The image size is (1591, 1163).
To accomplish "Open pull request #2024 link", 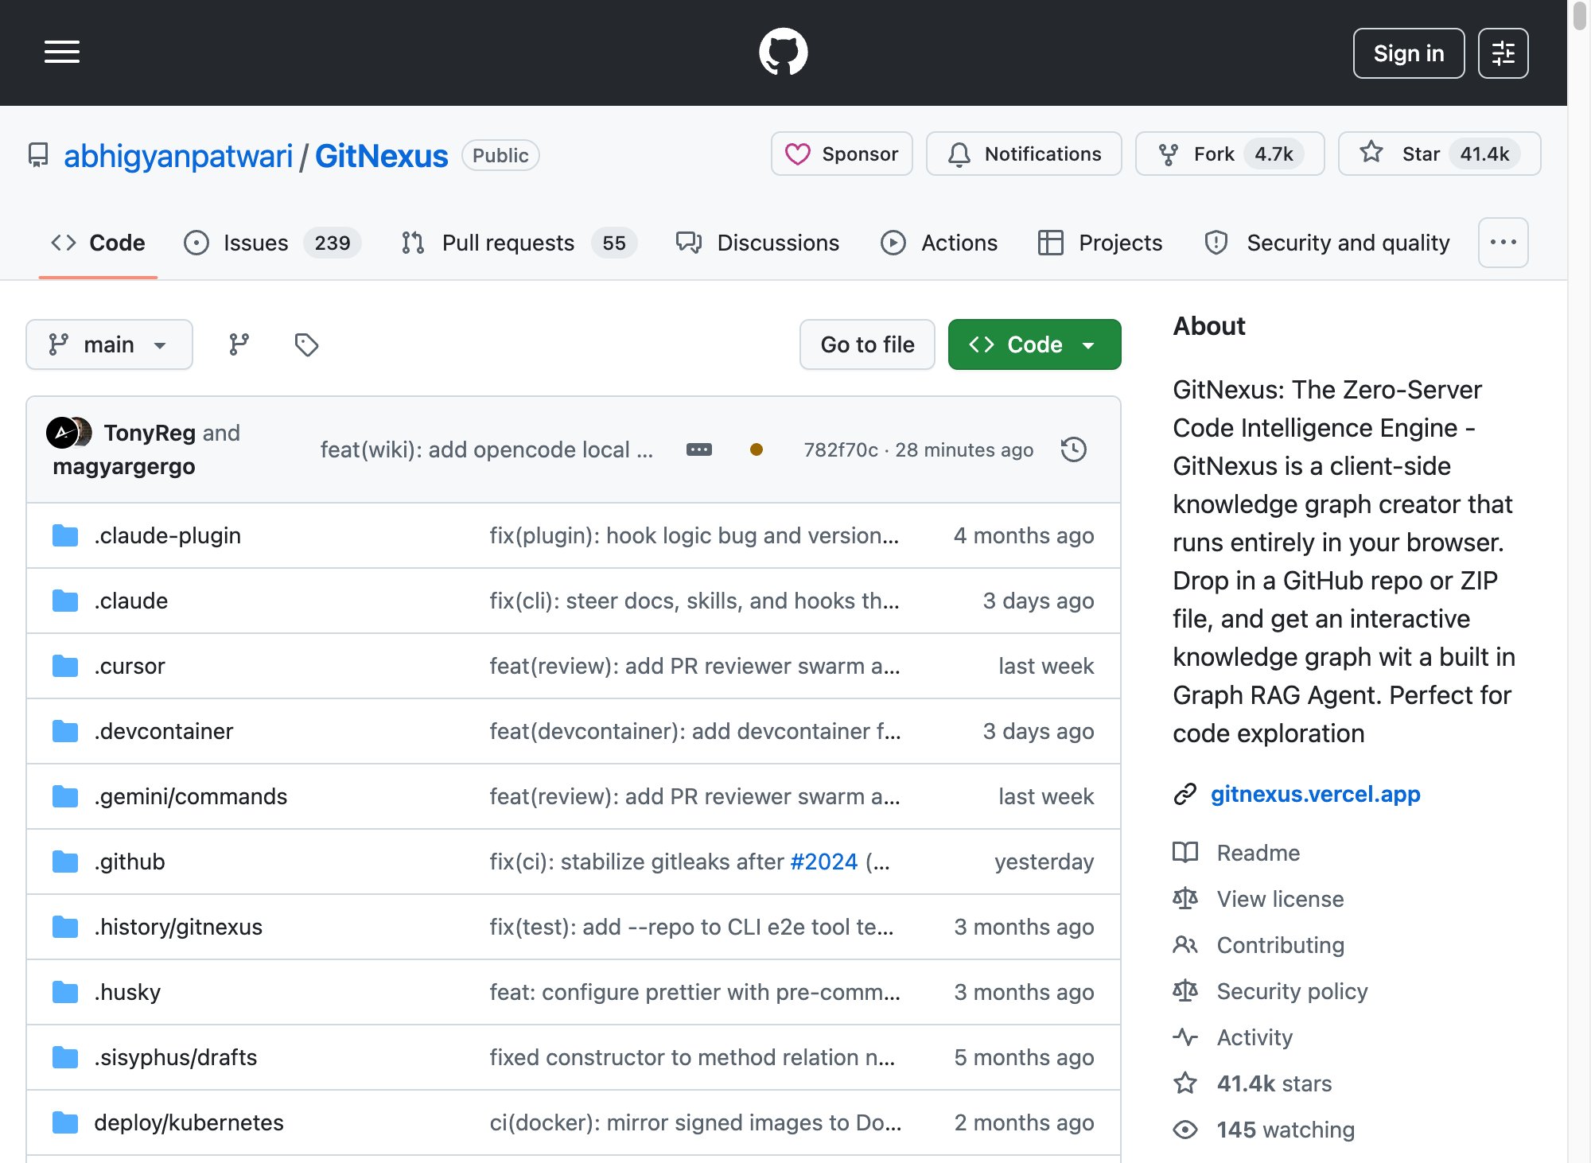I will 823,862.
